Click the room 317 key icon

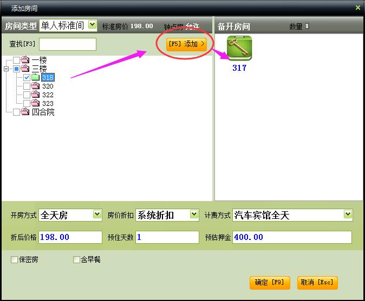point(239,48)
